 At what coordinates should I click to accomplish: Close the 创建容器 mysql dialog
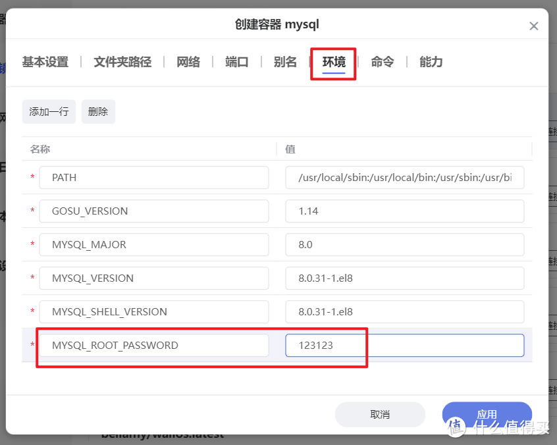[x=533, y=25]
